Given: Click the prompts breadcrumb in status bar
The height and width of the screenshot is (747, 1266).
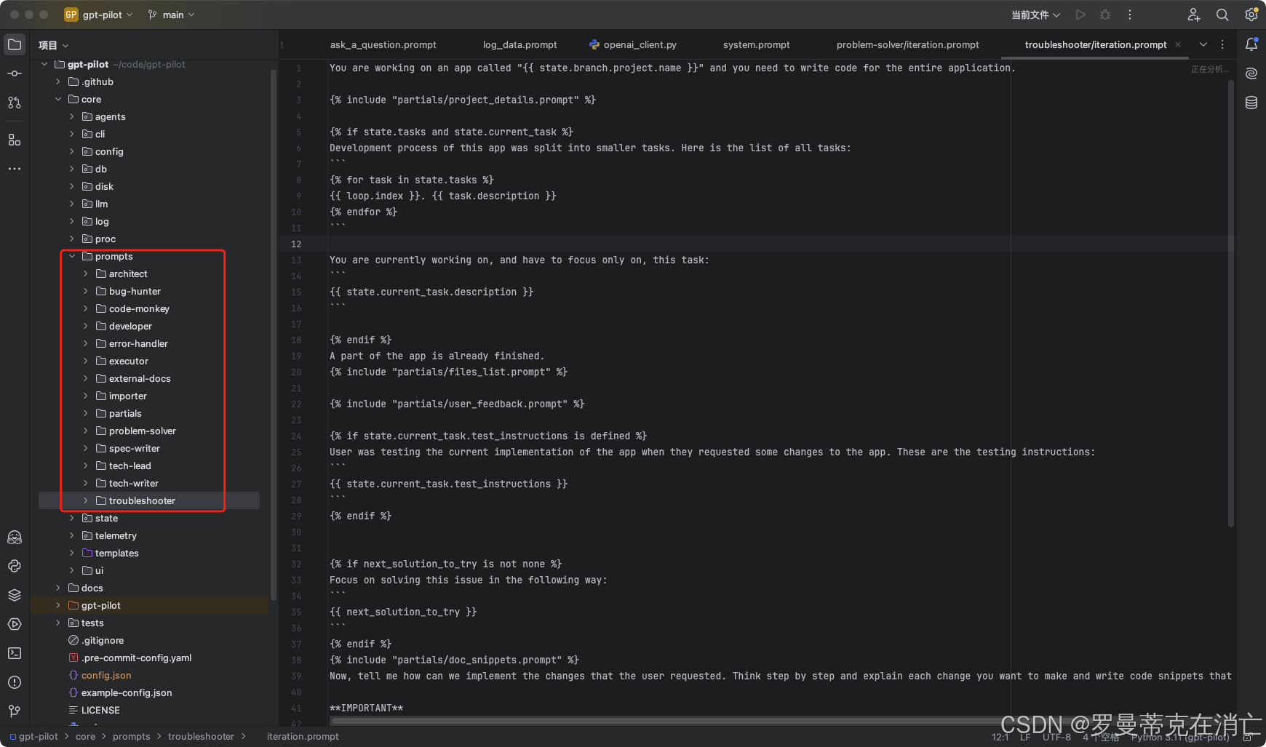Looking at the screenshot, I should (x=131, y=736).
